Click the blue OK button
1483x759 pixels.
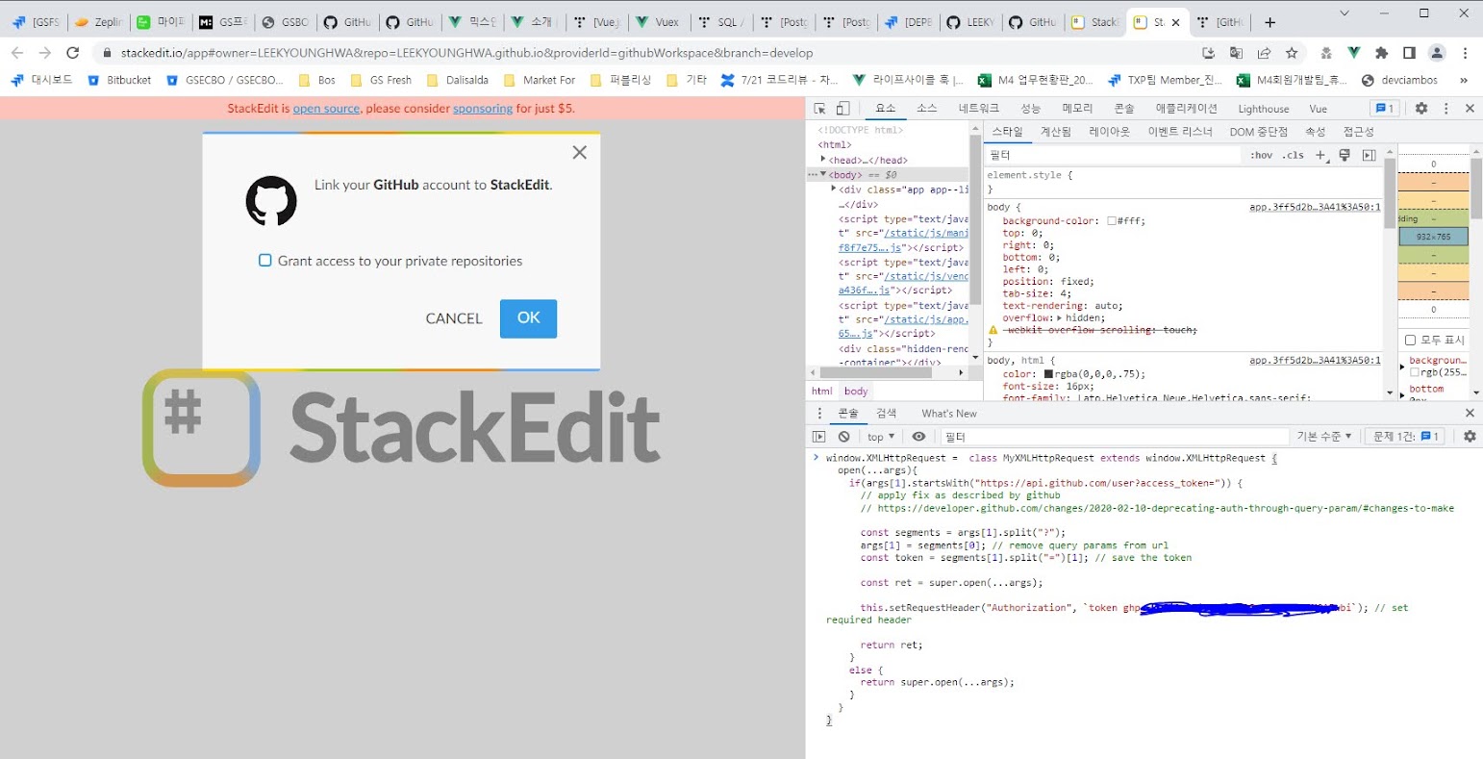pos(528,318)
